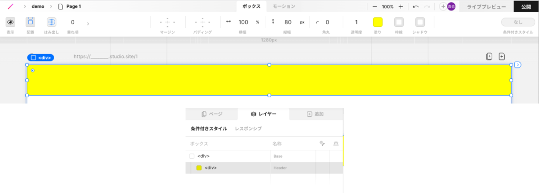Click the 透明度 opacity value 1

pyautogui.click(x=356, y=22)
